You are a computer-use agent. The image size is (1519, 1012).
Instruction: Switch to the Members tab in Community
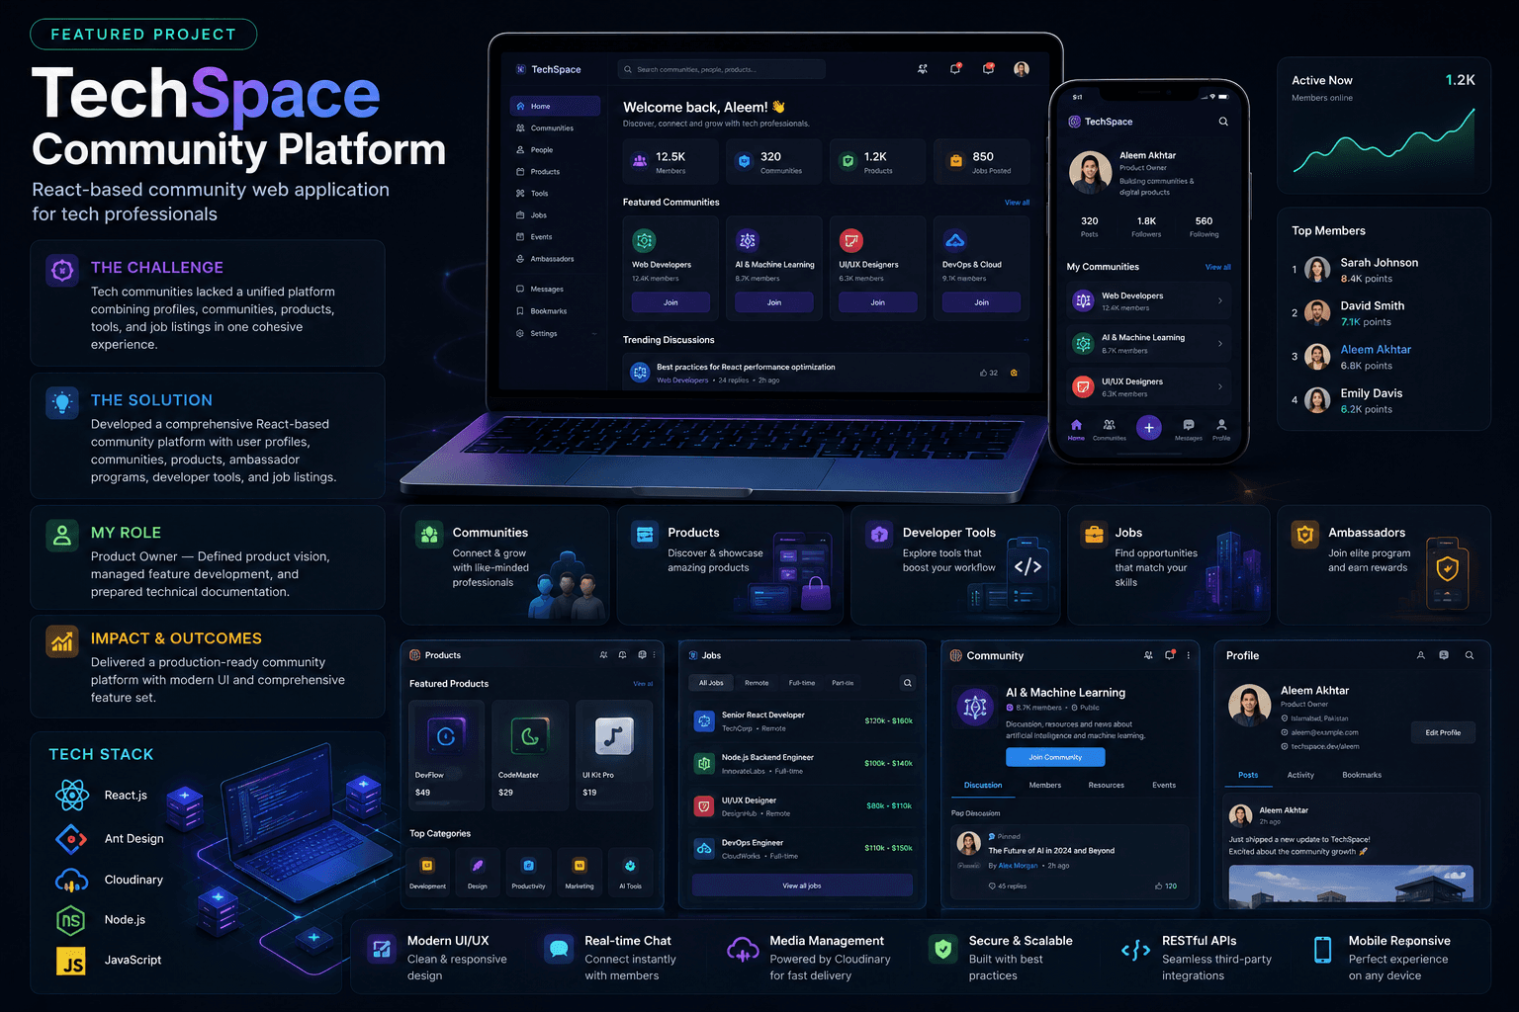click(1045, 786)
